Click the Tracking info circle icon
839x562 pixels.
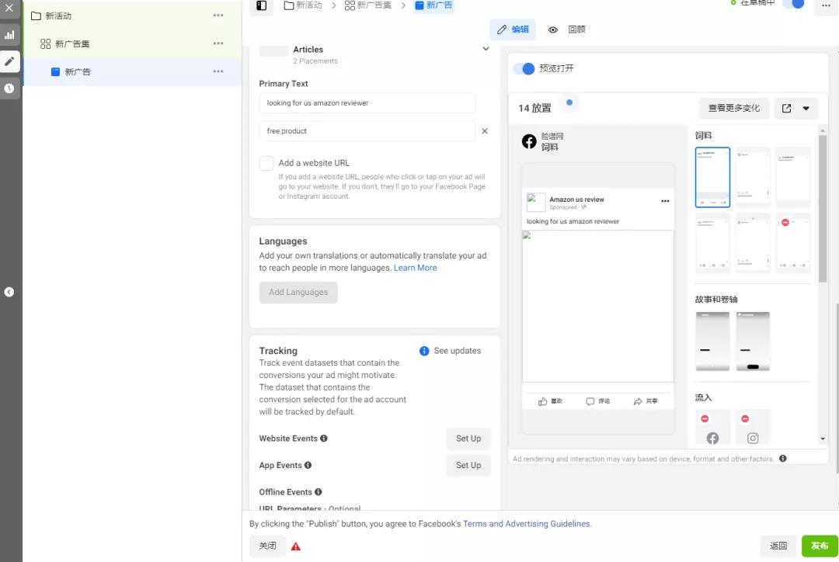[x=424, y=351]
